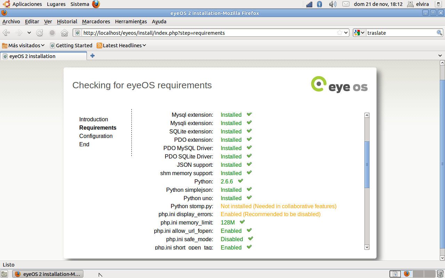The height and width of the screenshot is (278, 445).
Task: Click the Bluetooth indicator icon
Action: click(319, 4)
